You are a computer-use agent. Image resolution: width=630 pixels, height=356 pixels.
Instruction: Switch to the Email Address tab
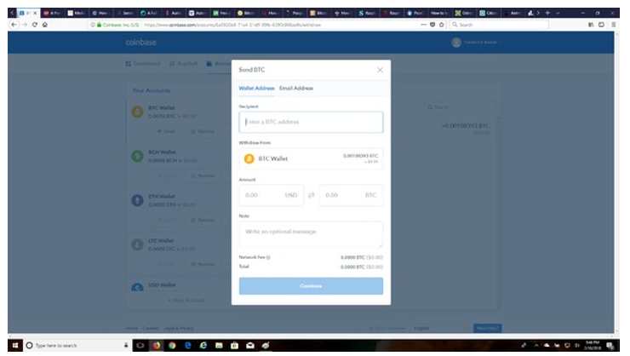point(296,88)
